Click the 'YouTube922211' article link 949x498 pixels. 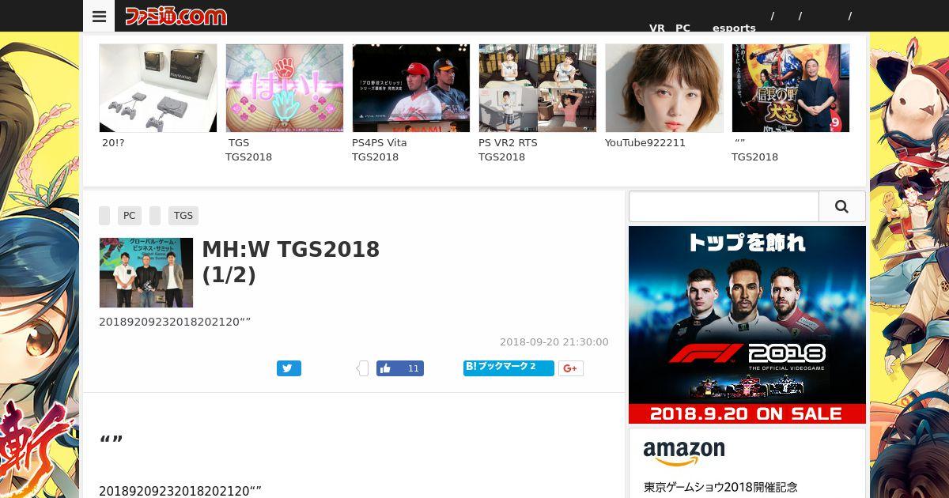pos(645,143)
